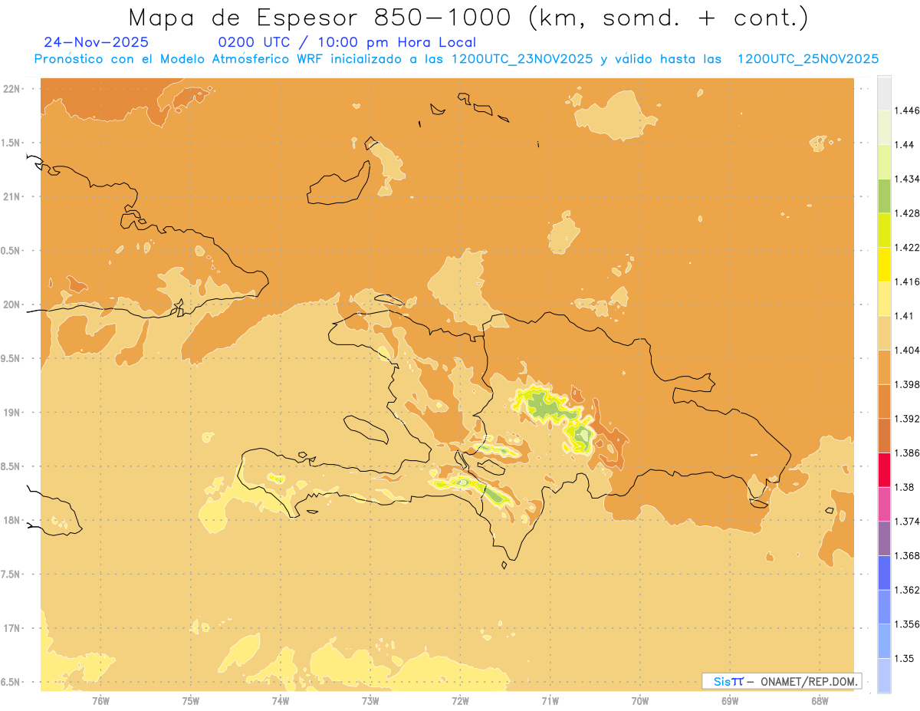This screenshot has width=920, height=711.
Task: Click the '19N' latitude label
Action: pos(12,412)
